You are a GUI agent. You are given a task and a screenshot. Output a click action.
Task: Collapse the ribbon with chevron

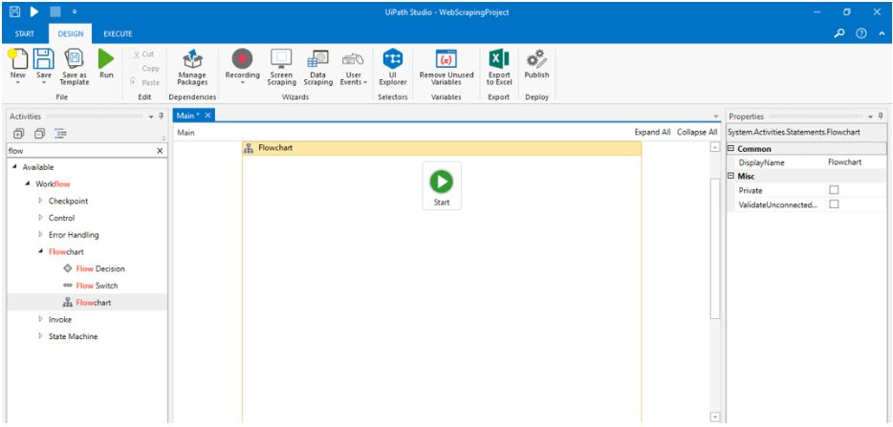pos(882,33)
